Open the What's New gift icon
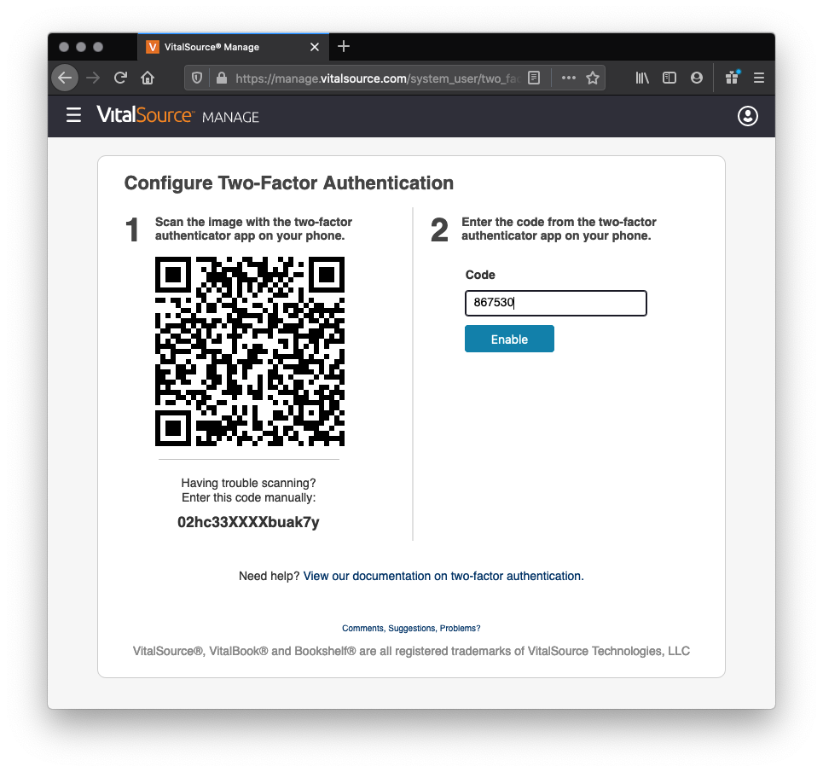Viewport: 823px width, 772px height. [732, 78]
